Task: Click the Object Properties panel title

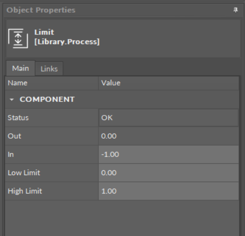Action: pyautogui.click(x=41, y=10)
